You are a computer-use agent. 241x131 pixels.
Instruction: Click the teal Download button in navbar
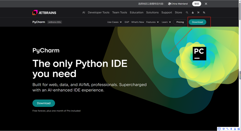(x=197, y=22)
